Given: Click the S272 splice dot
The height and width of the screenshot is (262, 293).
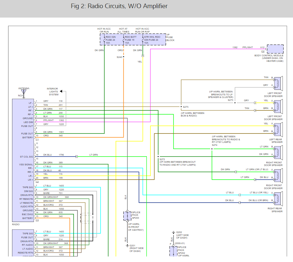Looking at the screenshot, I should (x=158, y=157).
